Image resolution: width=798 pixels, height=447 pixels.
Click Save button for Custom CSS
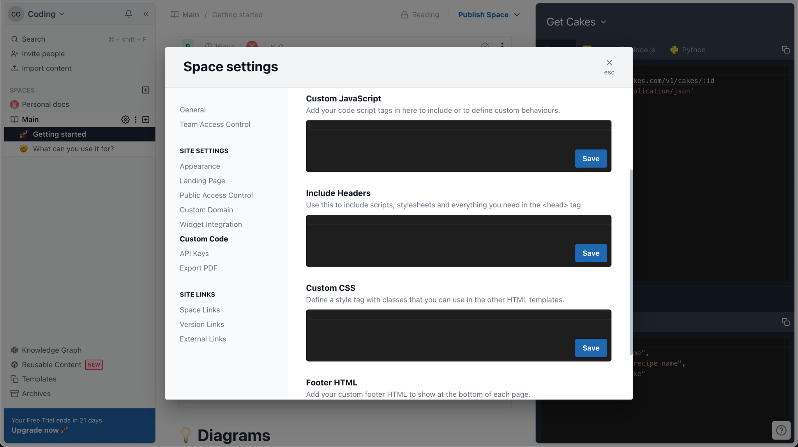(591, 347)
